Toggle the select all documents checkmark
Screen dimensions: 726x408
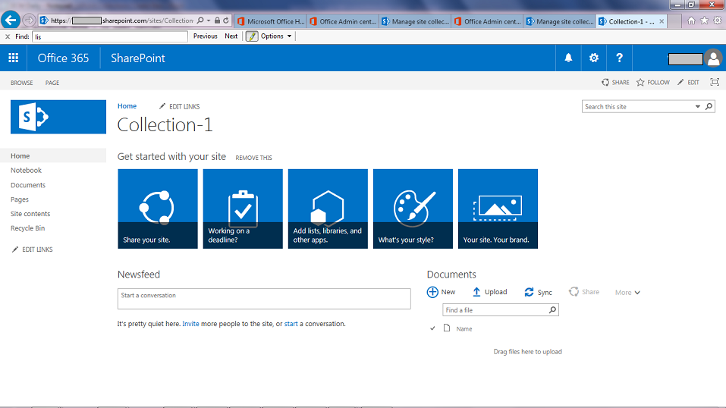coord(432,328)
